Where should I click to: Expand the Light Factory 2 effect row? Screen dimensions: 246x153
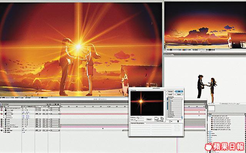4,112
